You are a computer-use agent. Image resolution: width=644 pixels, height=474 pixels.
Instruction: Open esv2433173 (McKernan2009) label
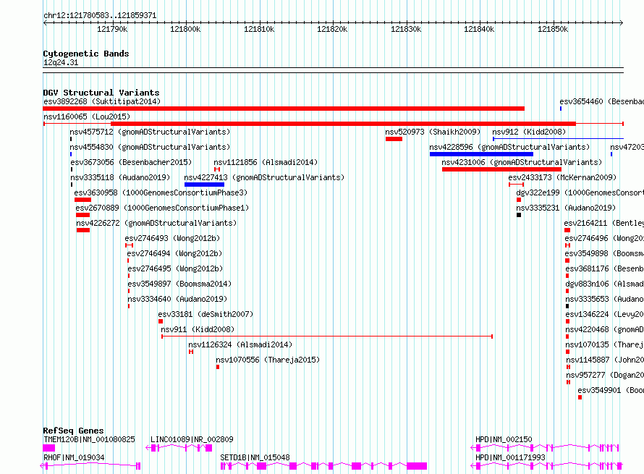click(562, 177)
